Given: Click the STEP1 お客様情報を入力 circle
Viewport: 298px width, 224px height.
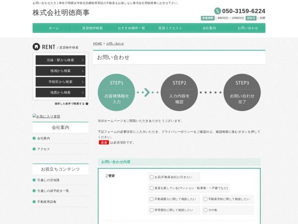Looking at the screenshot, I should [116, 93].
